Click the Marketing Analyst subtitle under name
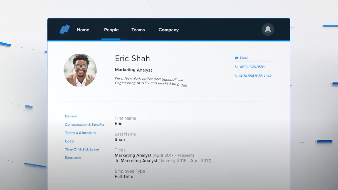Image resolution: width=338 pixels, height=190 pixels. (133, 70)
